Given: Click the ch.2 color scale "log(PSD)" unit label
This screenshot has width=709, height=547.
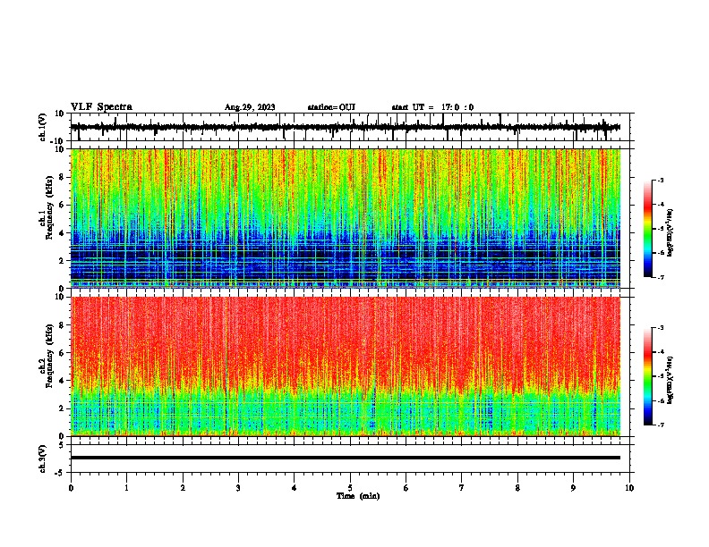Looking at the screenshot, I should pos(671,381).
